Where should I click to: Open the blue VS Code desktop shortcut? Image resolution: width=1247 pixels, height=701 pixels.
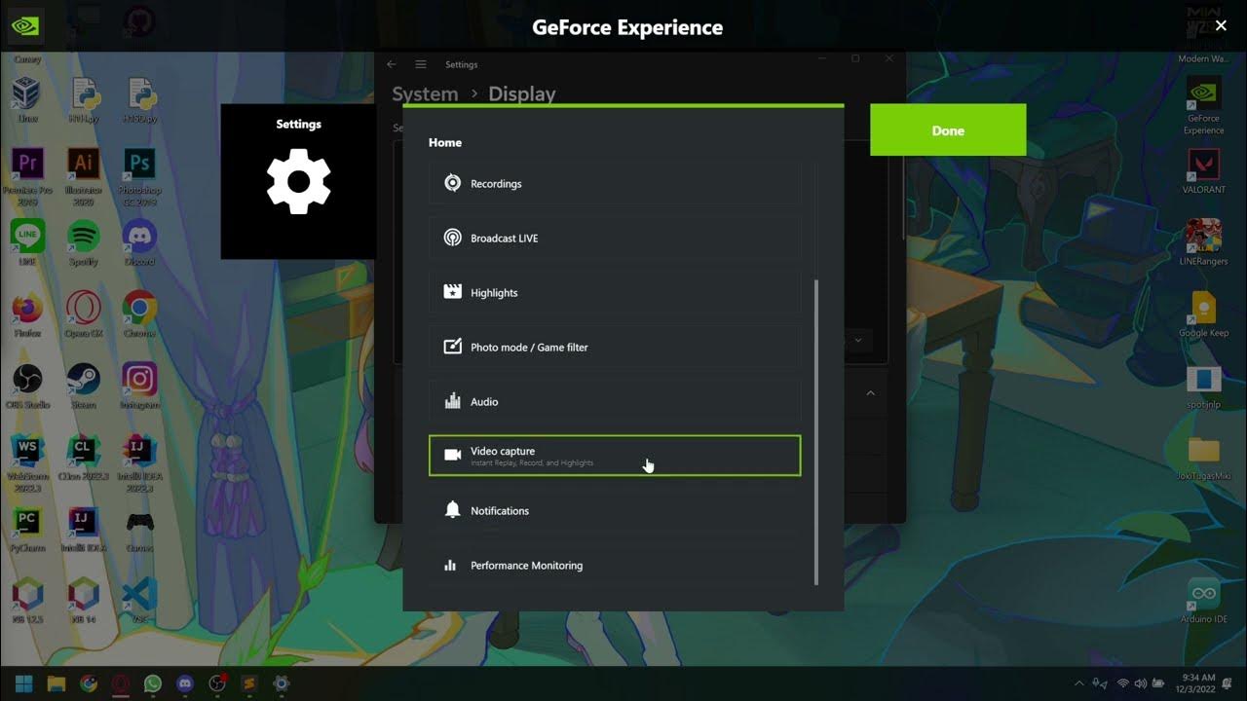click(139, 600)
